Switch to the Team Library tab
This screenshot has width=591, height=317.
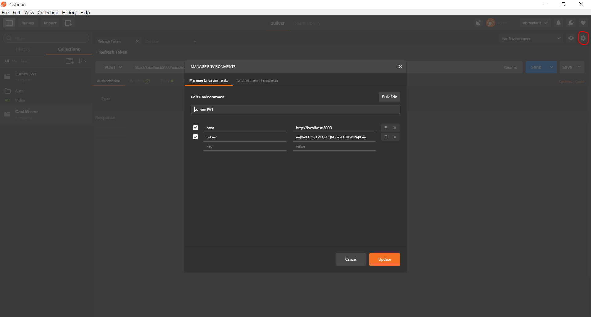pyautogui.click(x=307, y=23)
